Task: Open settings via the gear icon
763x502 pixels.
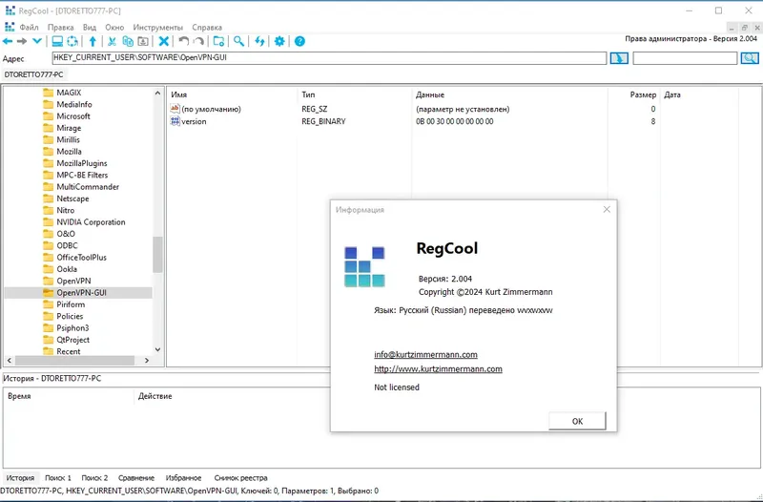Action: (x=279, y=41)
